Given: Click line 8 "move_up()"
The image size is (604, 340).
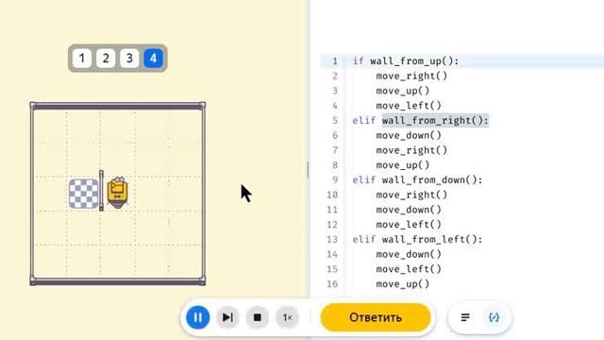Looking at the screenshot, I should point(403,165).
